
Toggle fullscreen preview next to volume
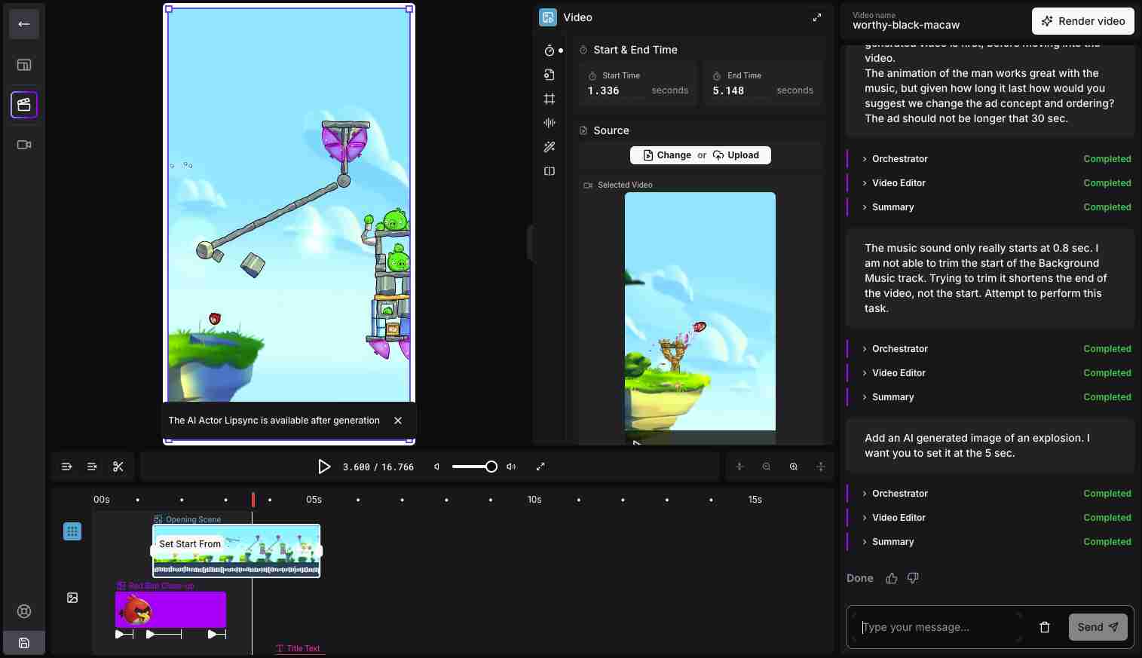pos(540,467)
